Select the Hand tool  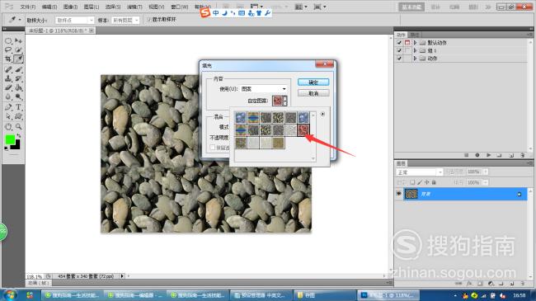(8, 127)
